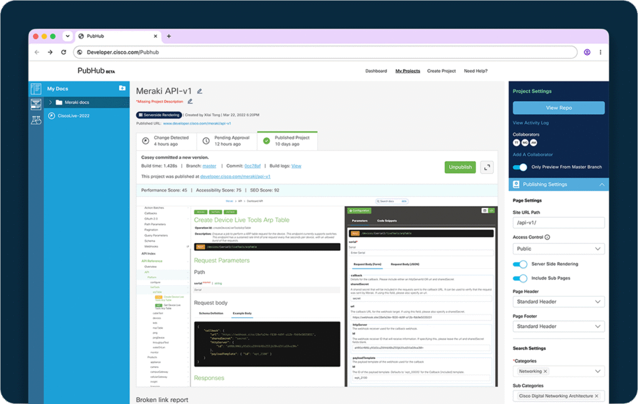The height and width of the screenshot is (404, 638).
Task: Click the Serverside Rendering badge
Action: point(159,115)
